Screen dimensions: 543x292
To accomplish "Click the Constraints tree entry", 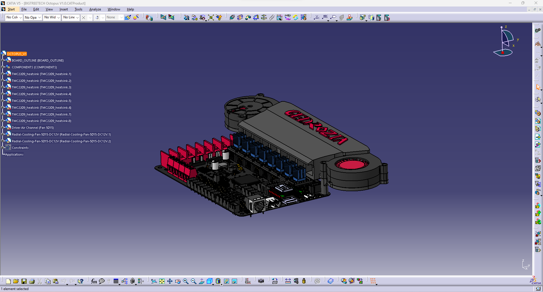I will point(20,148).
